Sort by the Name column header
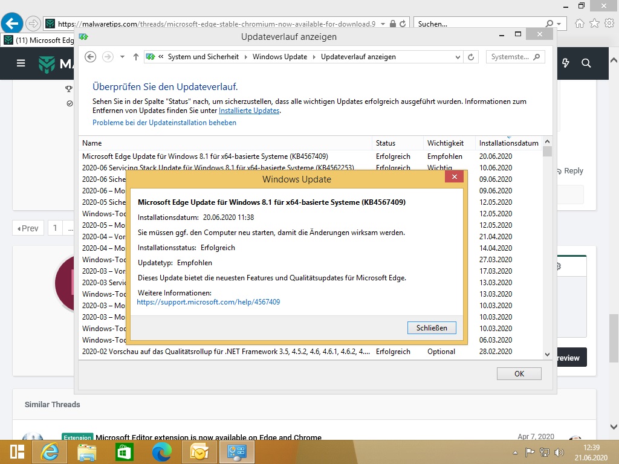619x464 pixels. tap(225, 143)
